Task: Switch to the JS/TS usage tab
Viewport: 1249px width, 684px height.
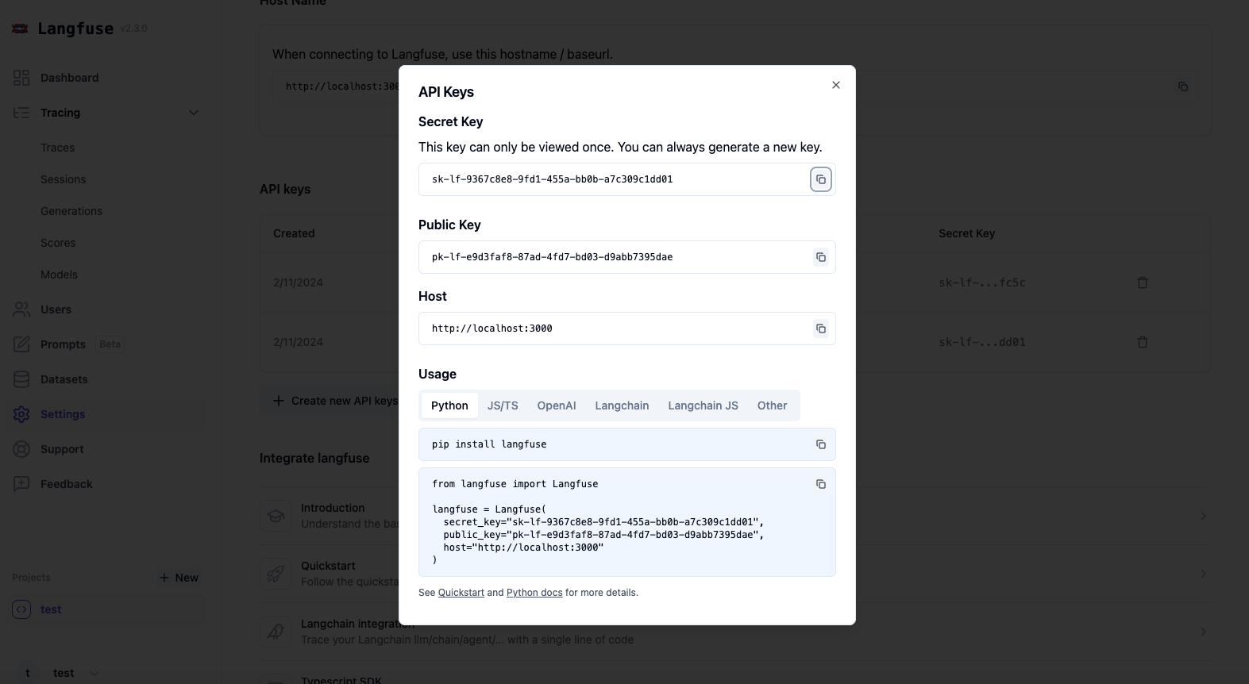Action: [x=503, y=405]
